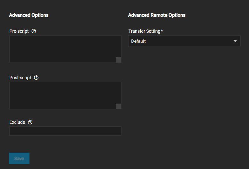Grab the Pre-script textarea resize handle
Viewport: 249px width, 169px height.
point(118,60)
